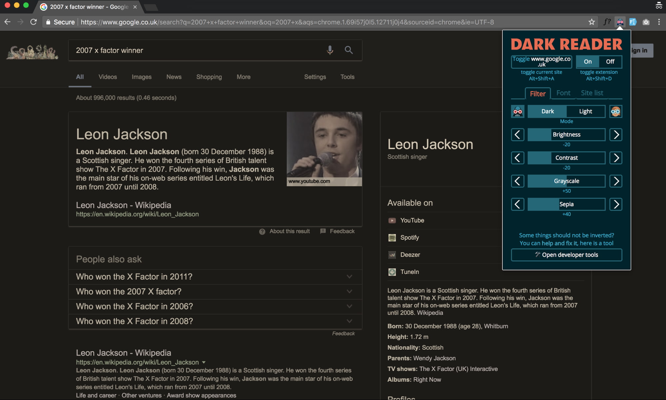
Task: Adjust the Sepia slider bar
Action: [x=566, y=204]
